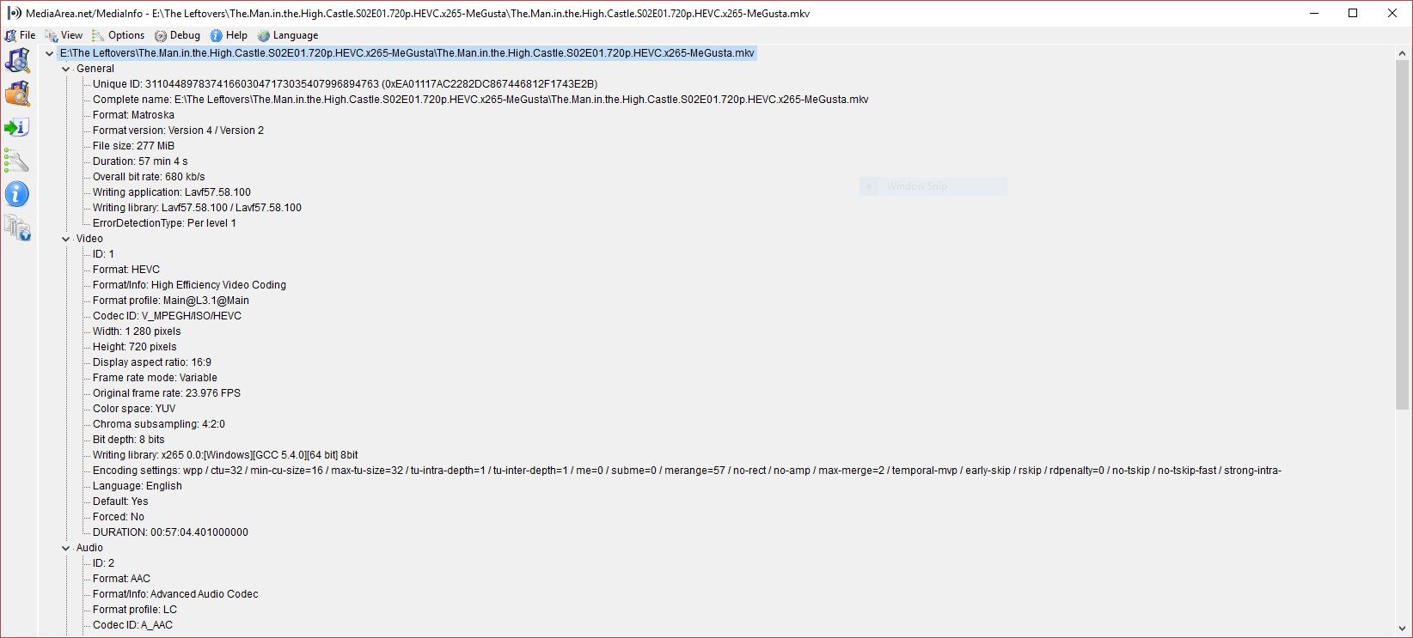Click the Open Folder sidebar icon
This screenshot has width=1413, height=638.
[17, 94]
